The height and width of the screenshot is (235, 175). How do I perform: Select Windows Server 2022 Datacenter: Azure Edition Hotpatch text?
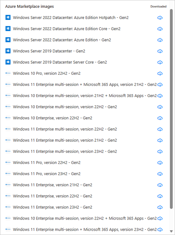pyautogui.click(x=71, y=18)
